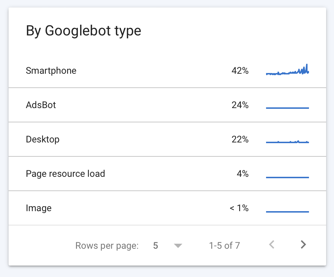
Task: Go to previous page of results
Action: click(272, 244)
